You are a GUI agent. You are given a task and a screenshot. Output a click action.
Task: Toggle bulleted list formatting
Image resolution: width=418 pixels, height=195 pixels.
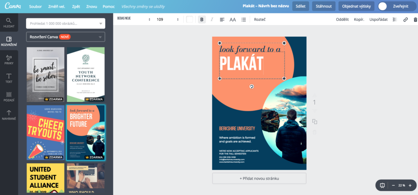click(x=243, y=20)
